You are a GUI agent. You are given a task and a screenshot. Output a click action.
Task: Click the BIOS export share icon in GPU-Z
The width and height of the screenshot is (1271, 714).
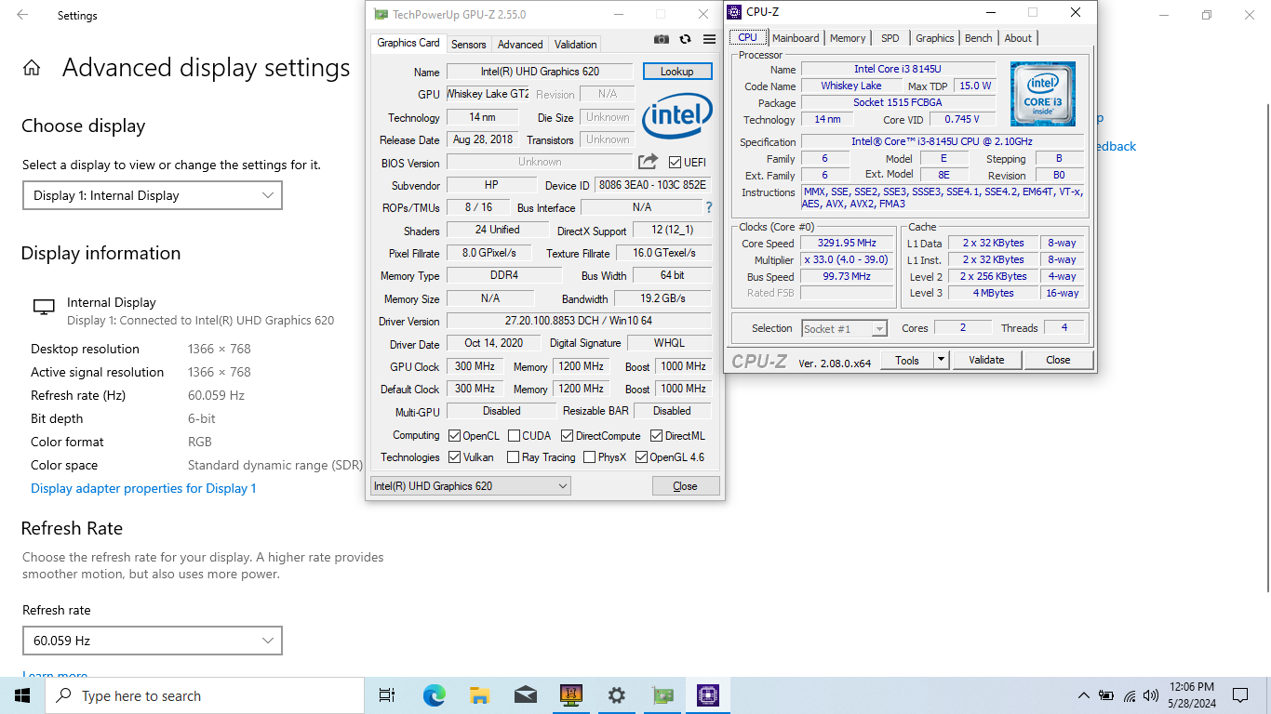pyautogui.click(x=649, y=162)
